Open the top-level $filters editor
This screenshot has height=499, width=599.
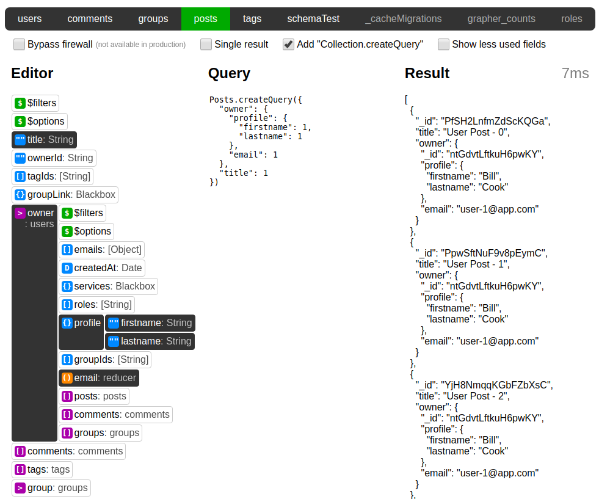(35, 103)
